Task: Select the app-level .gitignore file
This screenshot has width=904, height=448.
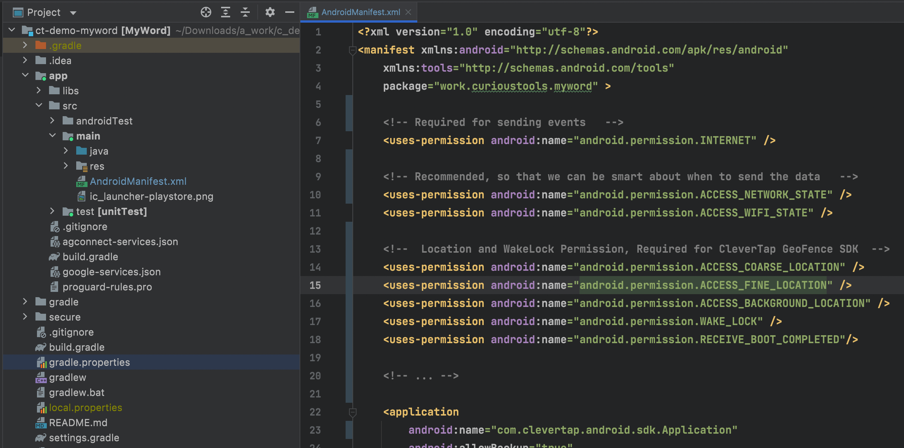Action: [x=85, y=227]
